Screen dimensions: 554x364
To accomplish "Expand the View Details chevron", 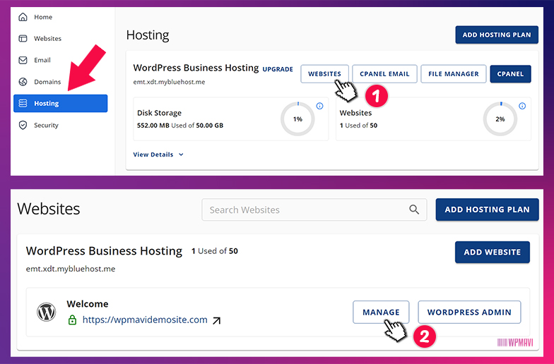I will (x=181, y=154).
